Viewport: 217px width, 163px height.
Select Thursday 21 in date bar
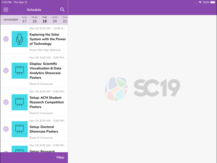(x=65, y=20)
